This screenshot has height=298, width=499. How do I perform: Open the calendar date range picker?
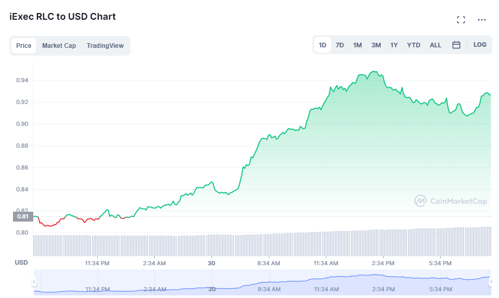click(x=456, y=45)
